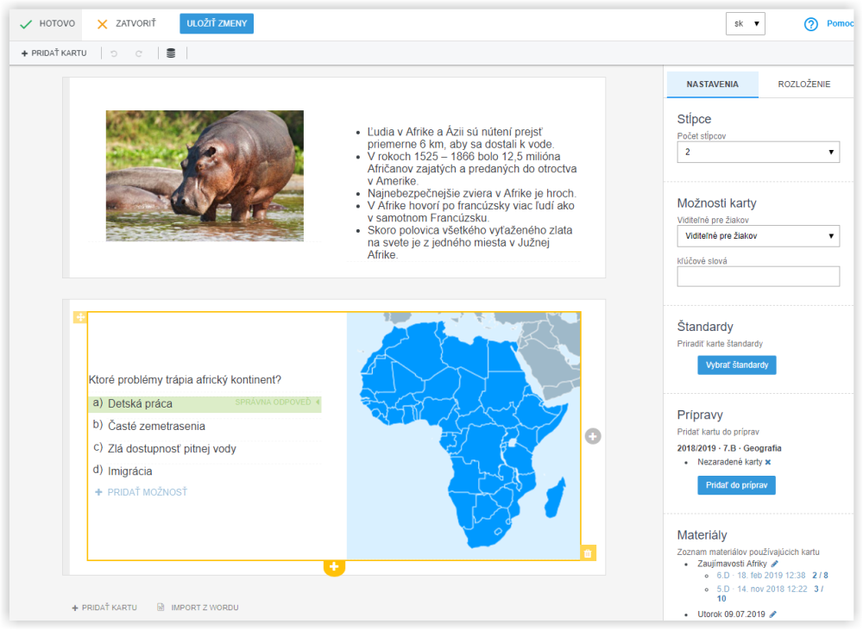Click the question text about africký kontinent

click(x=185, y=380)
